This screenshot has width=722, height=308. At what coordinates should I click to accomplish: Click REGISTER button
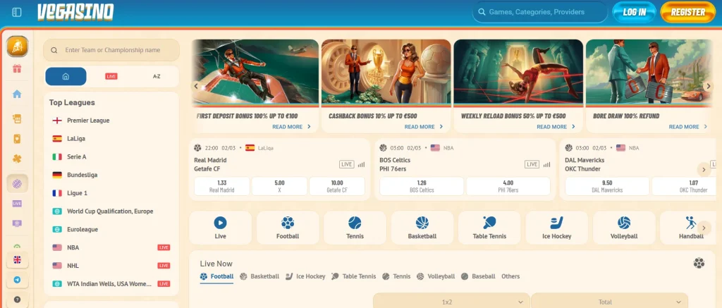click(x=688, y=13)
